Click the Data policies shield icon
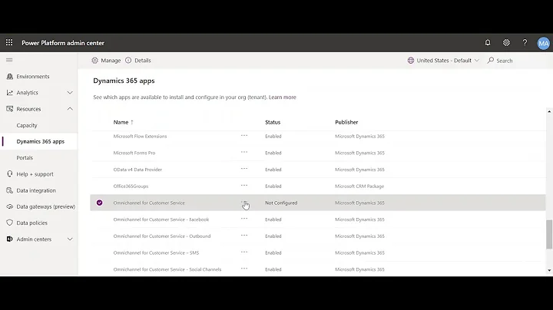This screenshot has height=310, width=553. coord(10,223)
